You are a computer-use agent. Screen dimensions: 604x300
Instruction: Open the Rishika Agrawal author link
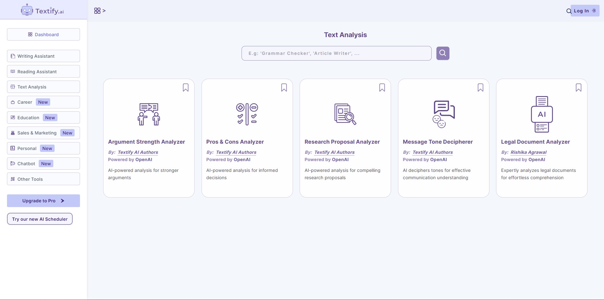pos(528,152)
